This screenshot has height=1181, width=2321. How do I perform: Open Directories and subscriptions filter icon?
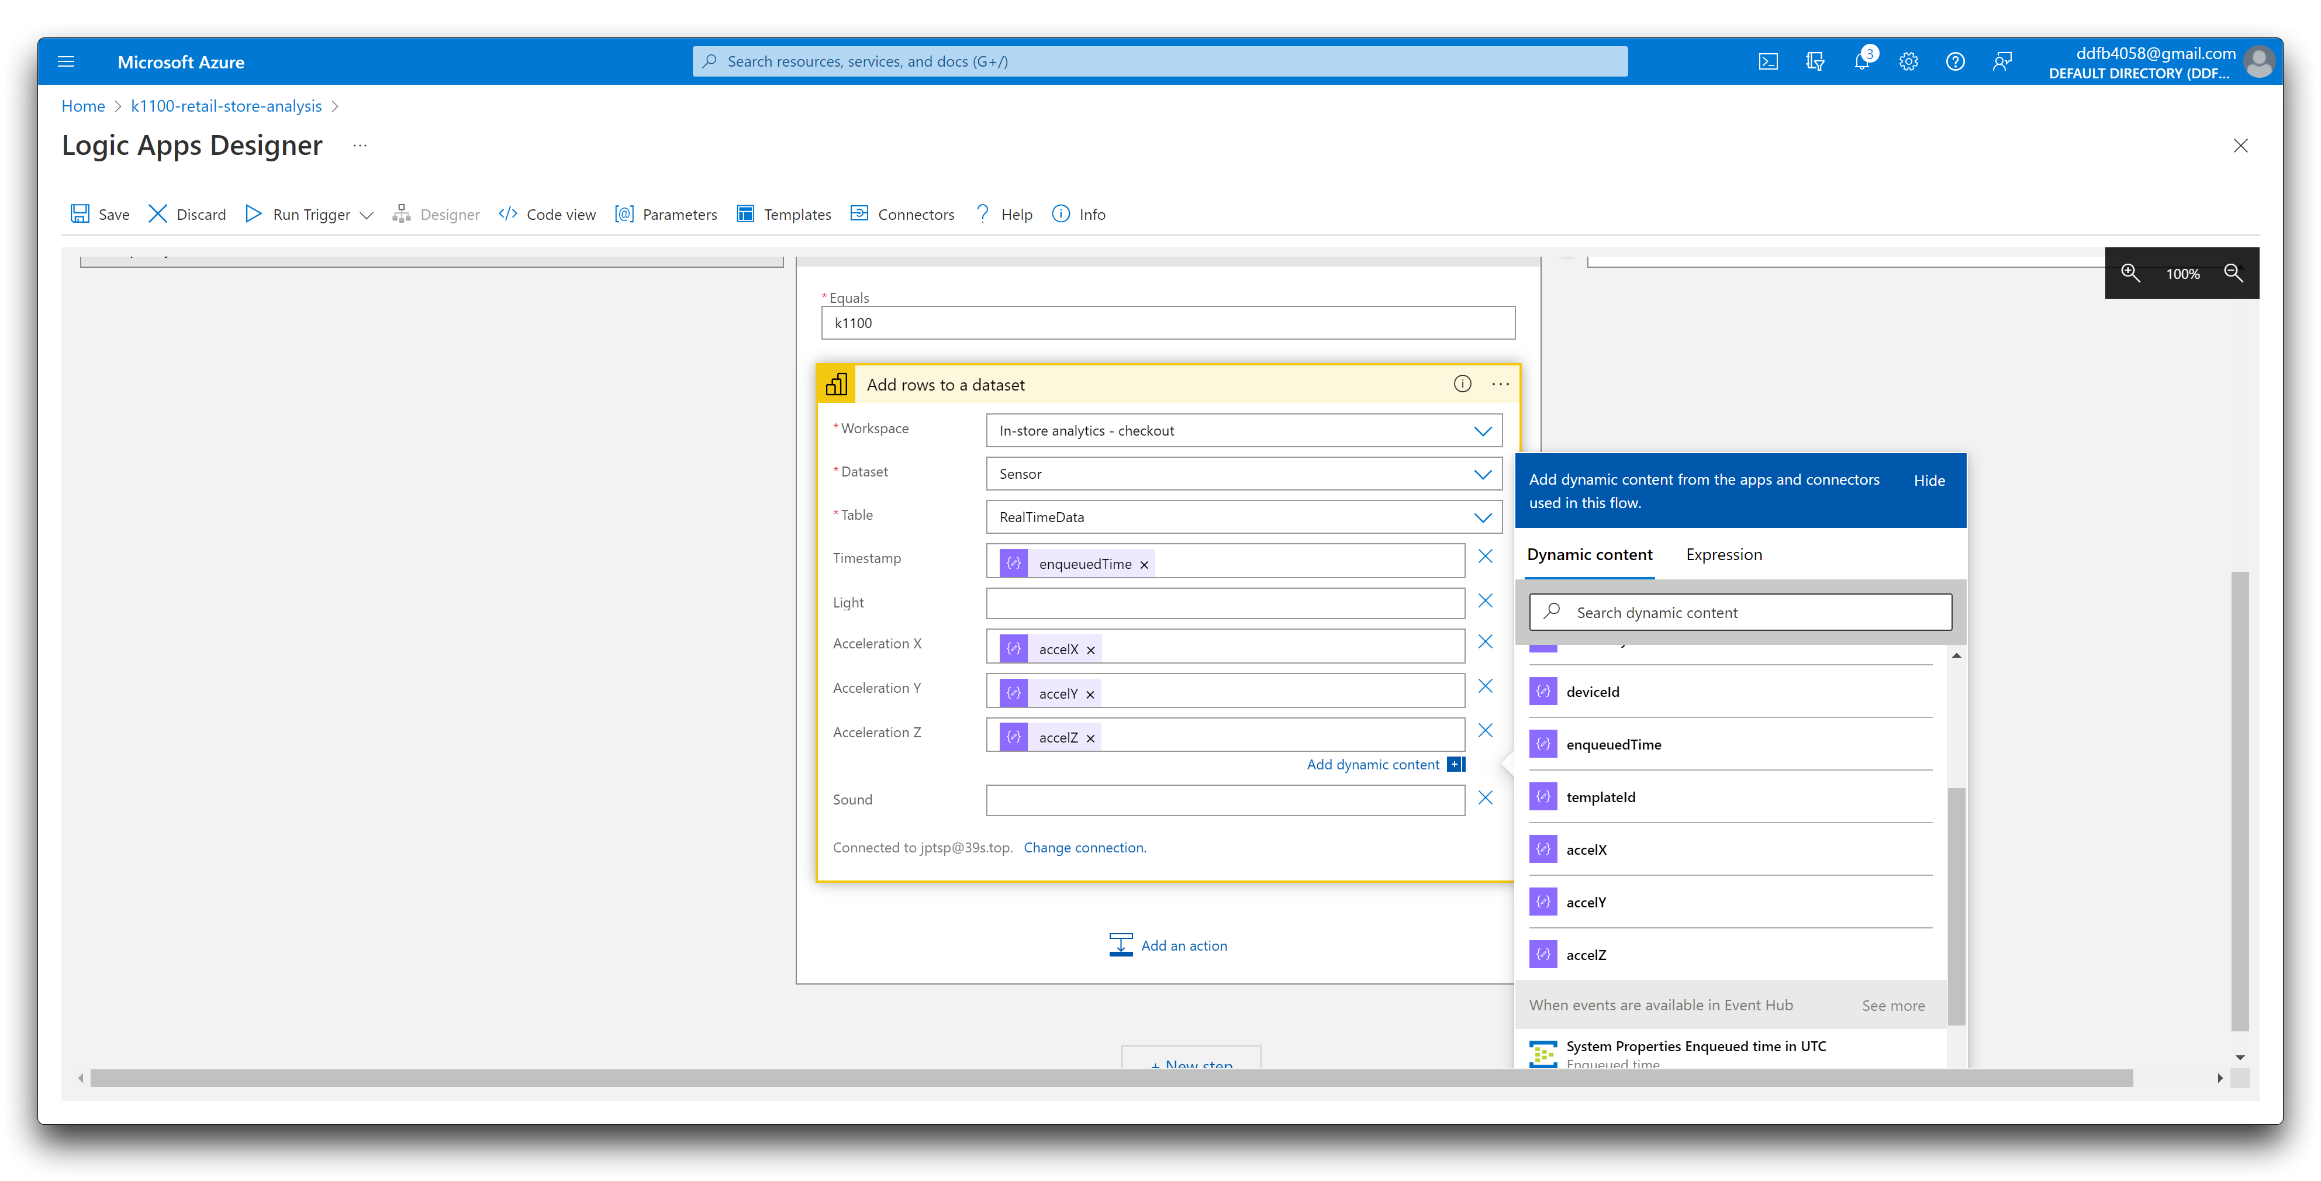coord(1815,61)
